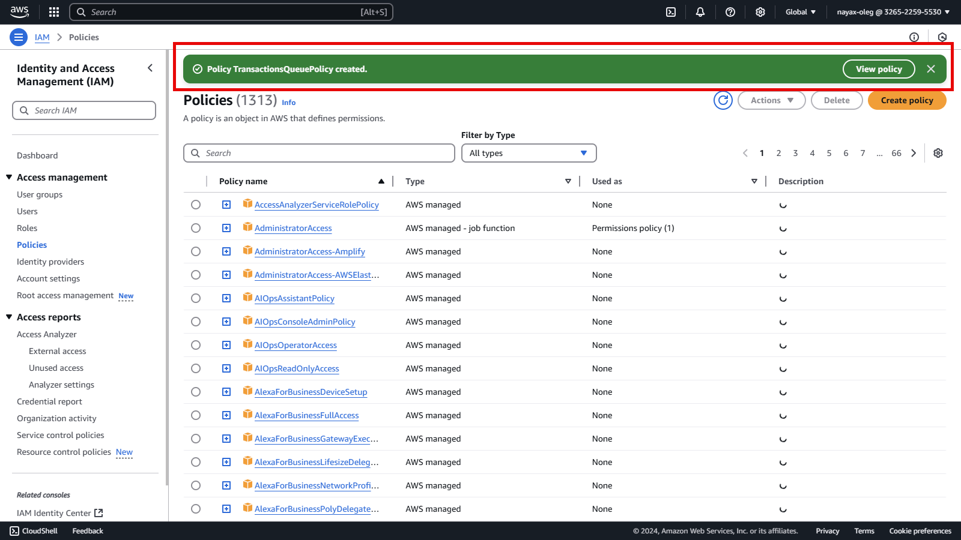961x540 pixels.
Task: Select AdministratorAccess radio button
Action: click(x=196, y=228)
